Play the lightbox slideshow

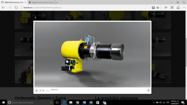36,91
